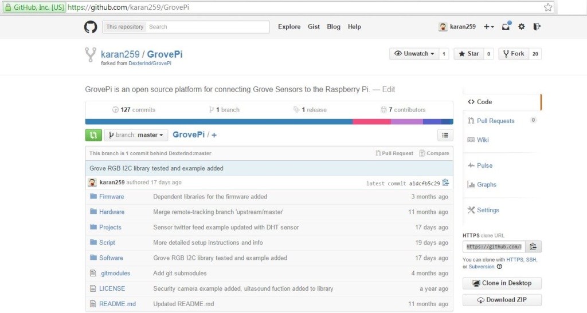Go to Gist in top navigation
This screenshot has width=587, height=313.
click(x=314, y=26)
